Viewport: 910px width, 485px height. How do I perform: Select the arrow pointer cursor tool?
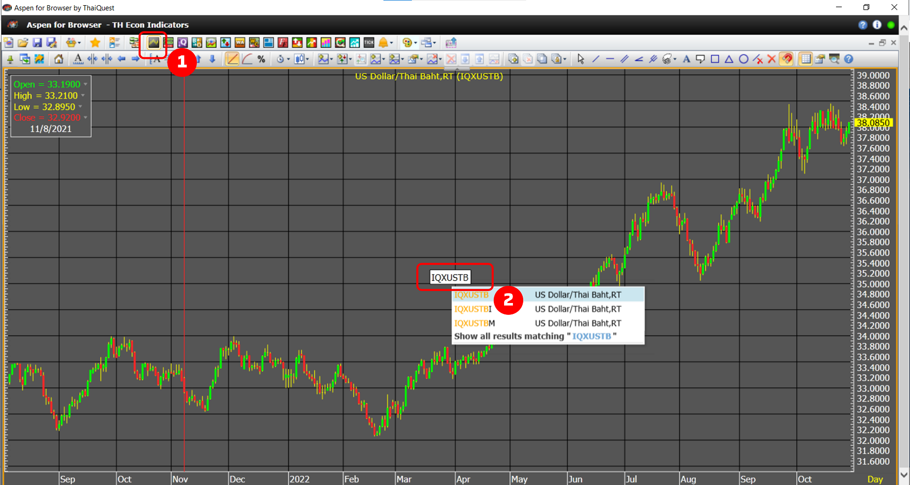[x=581, y=59]
